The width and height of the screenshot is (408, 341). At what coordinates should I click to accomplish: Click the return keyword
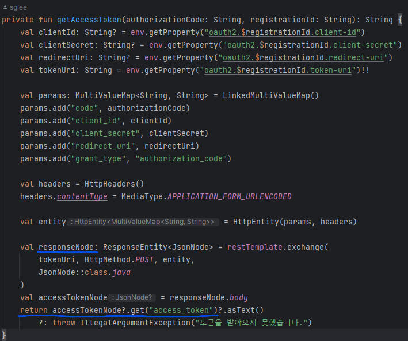click(34, 311)
